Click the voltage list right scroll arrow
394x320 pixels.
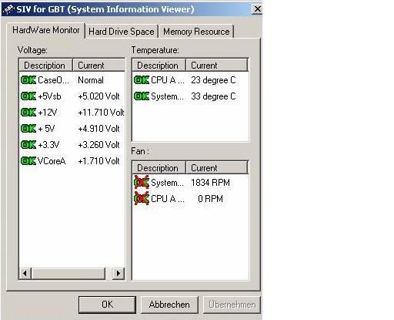(119, 273)
